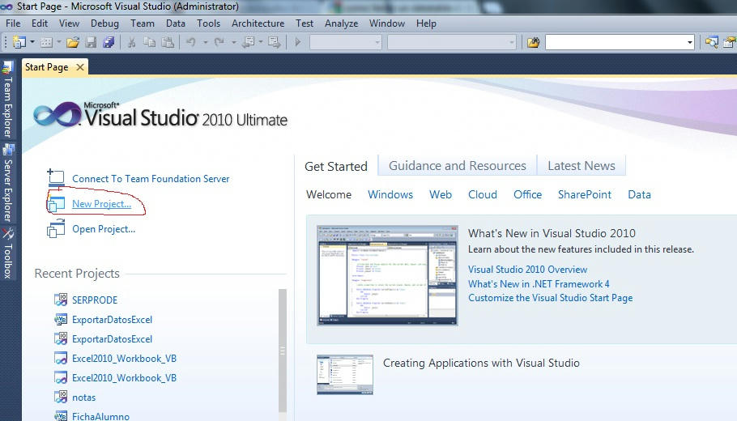Click the Solution Explorer toolbar icon

[x=712, y=43]
